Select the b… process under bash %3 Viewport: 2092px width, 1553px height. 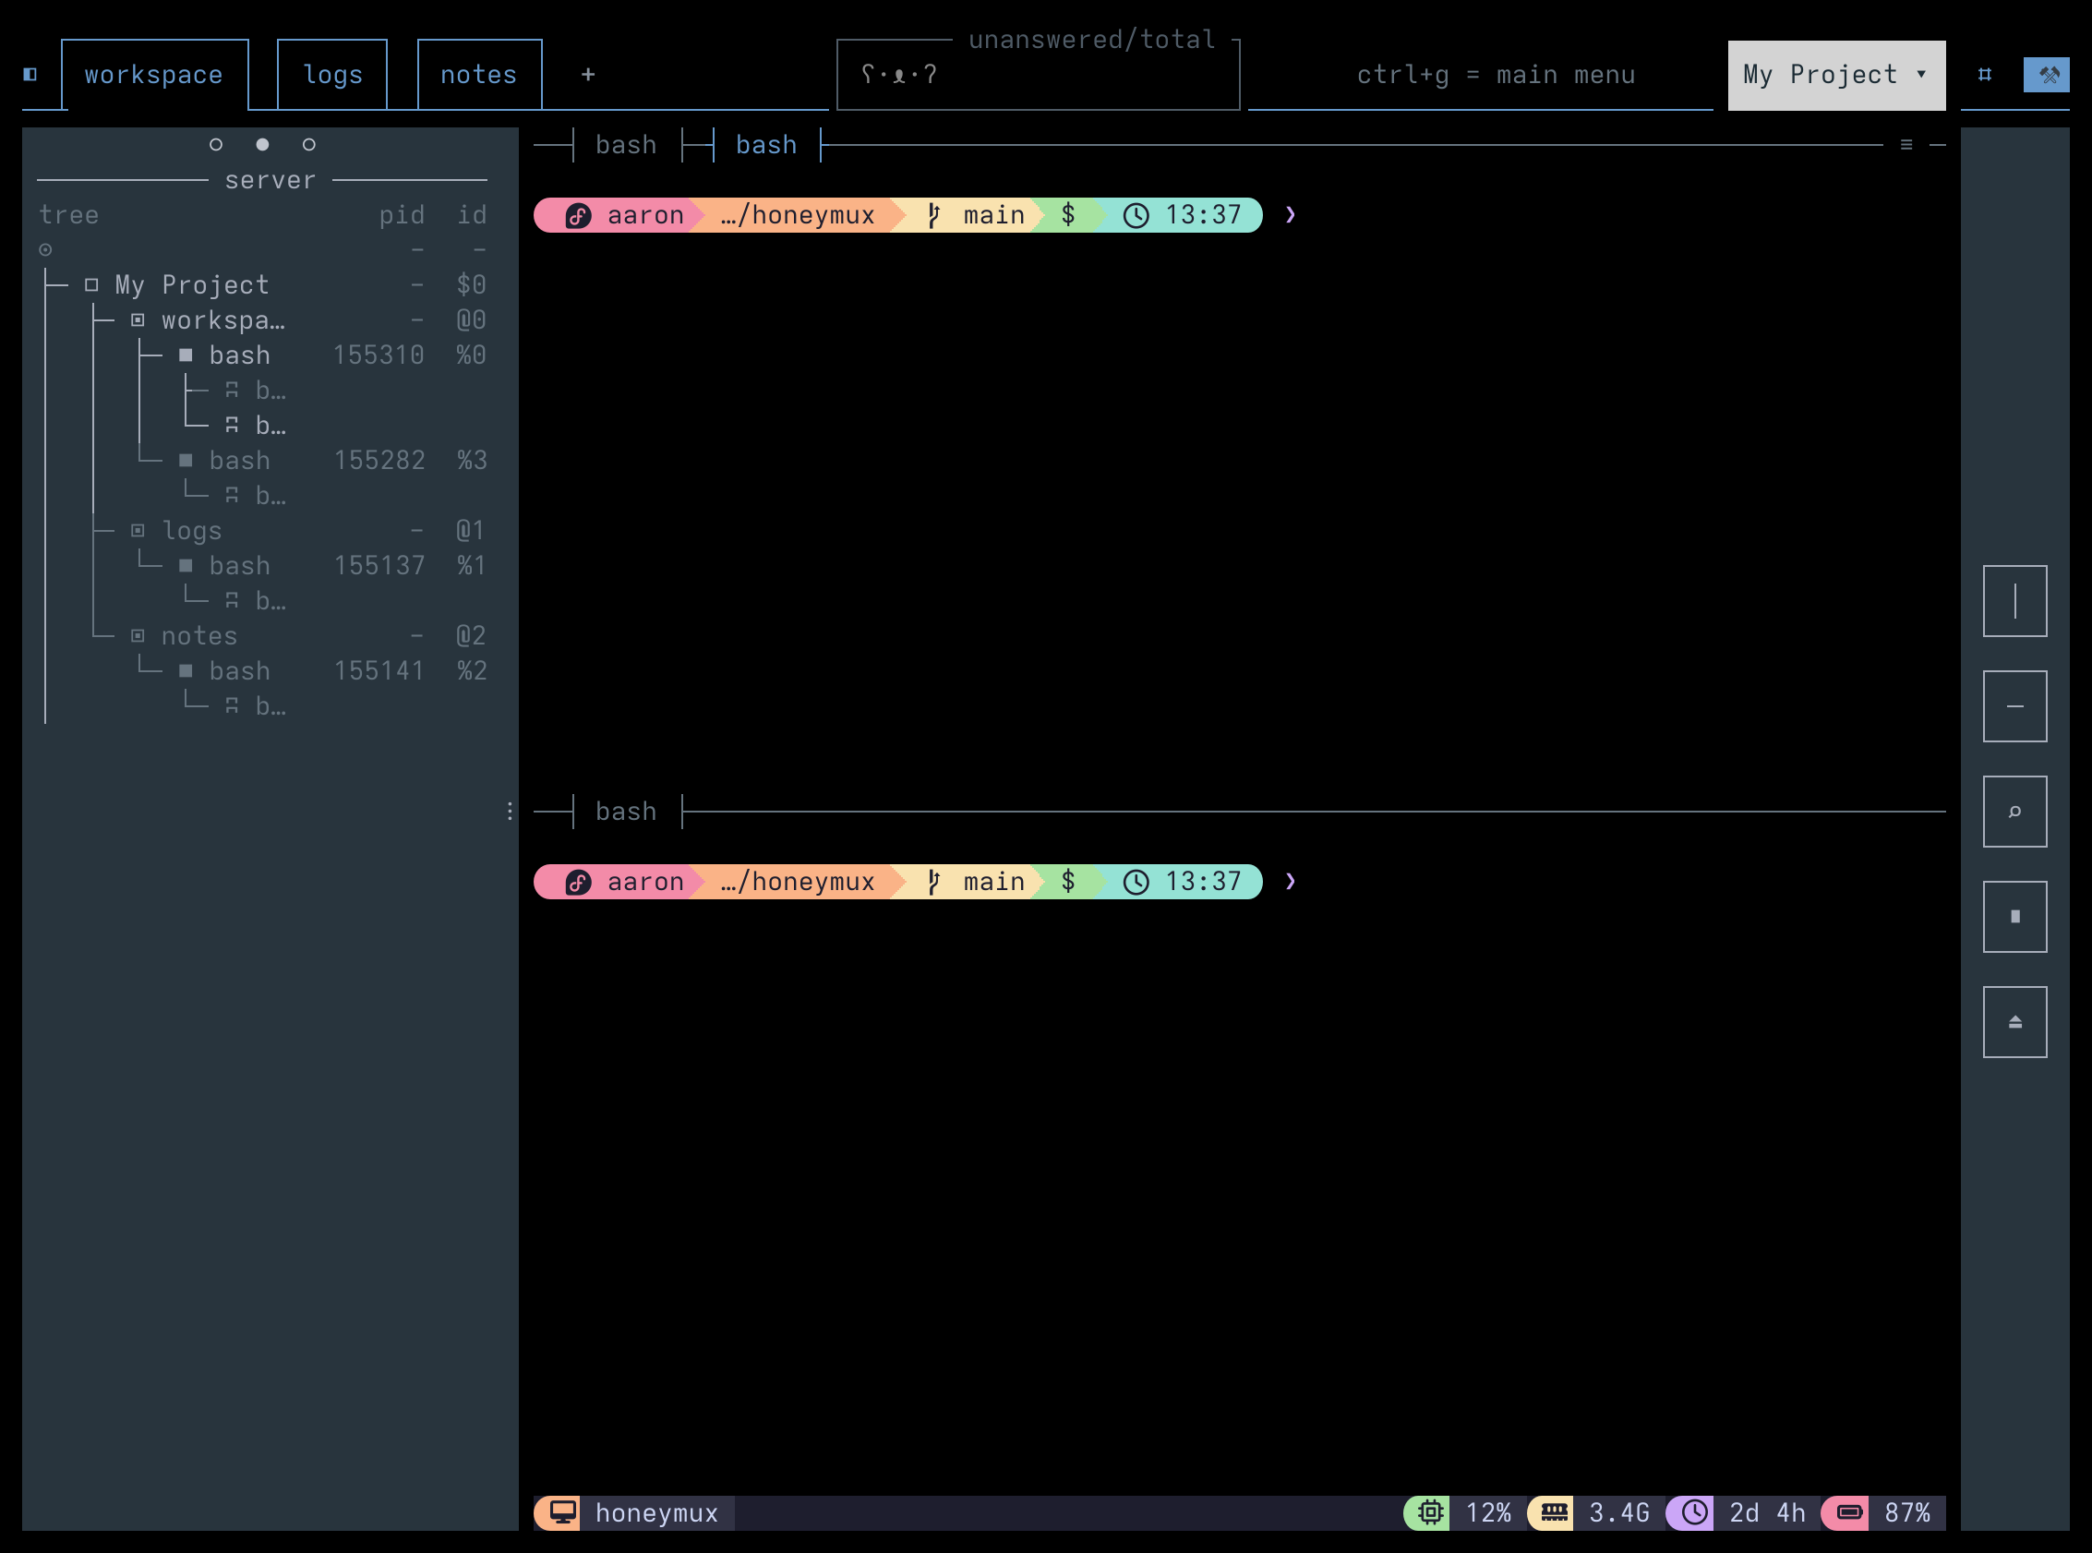coord(256,496)
